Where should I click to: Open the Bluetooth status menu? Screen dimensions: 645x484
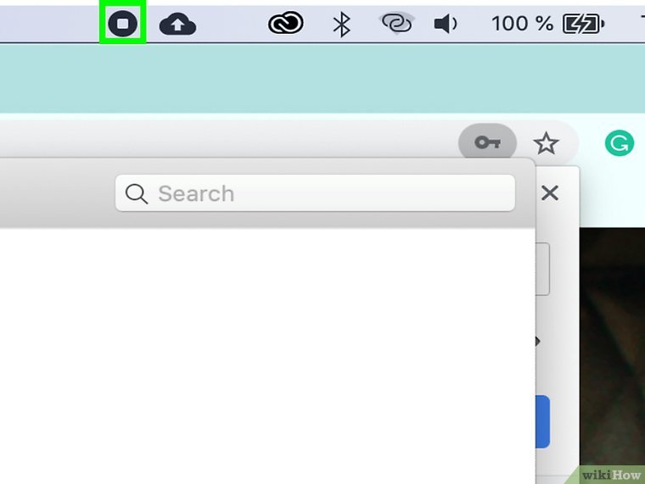click(x=341, y=24)
